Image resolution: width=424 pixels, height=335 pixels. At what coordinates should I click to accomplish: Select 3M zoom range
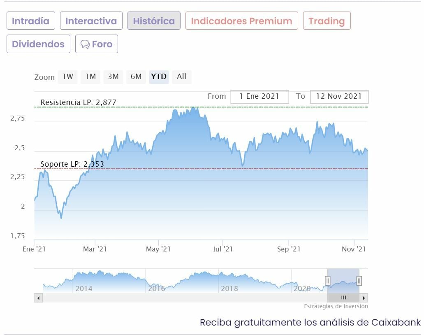click(x=113, y=77)
